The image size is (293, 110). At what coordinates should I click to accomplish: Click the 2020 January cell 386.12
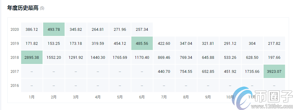click(32, 30)
